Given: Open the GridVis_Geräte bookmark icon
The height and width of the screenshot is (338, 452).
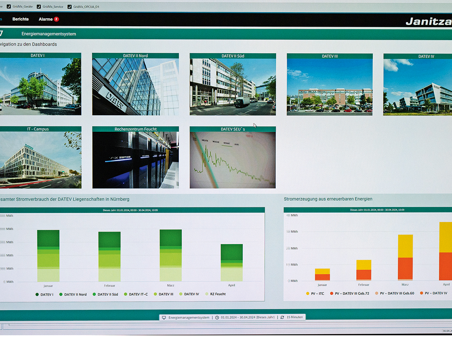Looking at the screenshot, I should (8, 6).
